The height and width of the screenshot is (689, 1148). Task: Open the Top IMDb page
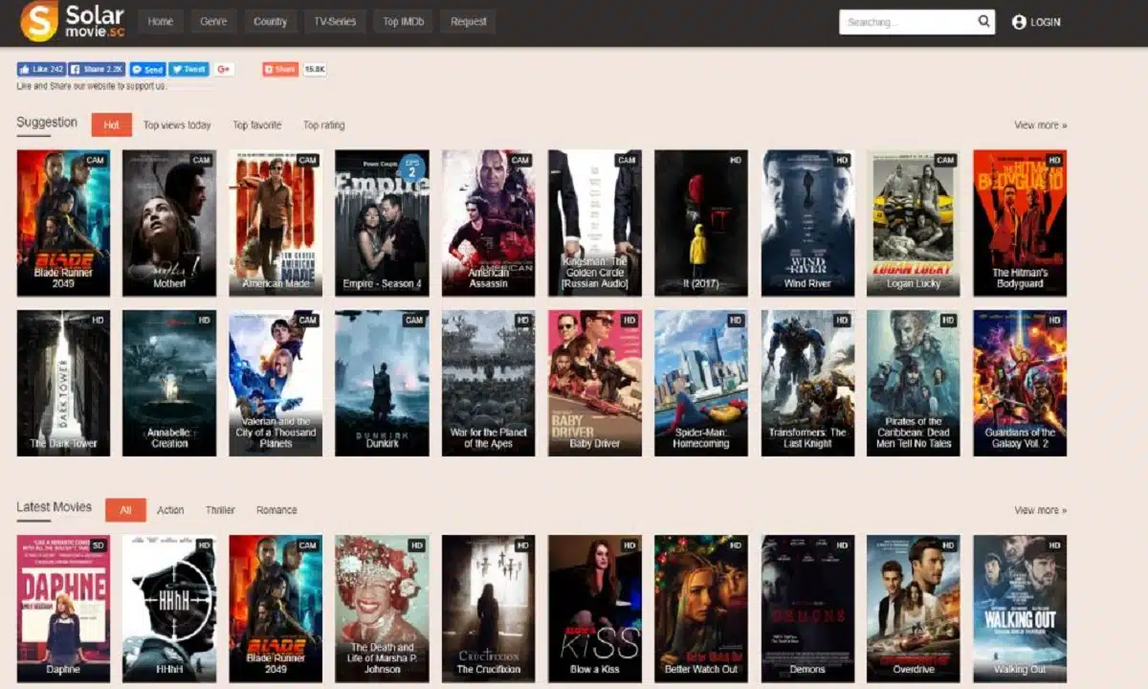402,22
